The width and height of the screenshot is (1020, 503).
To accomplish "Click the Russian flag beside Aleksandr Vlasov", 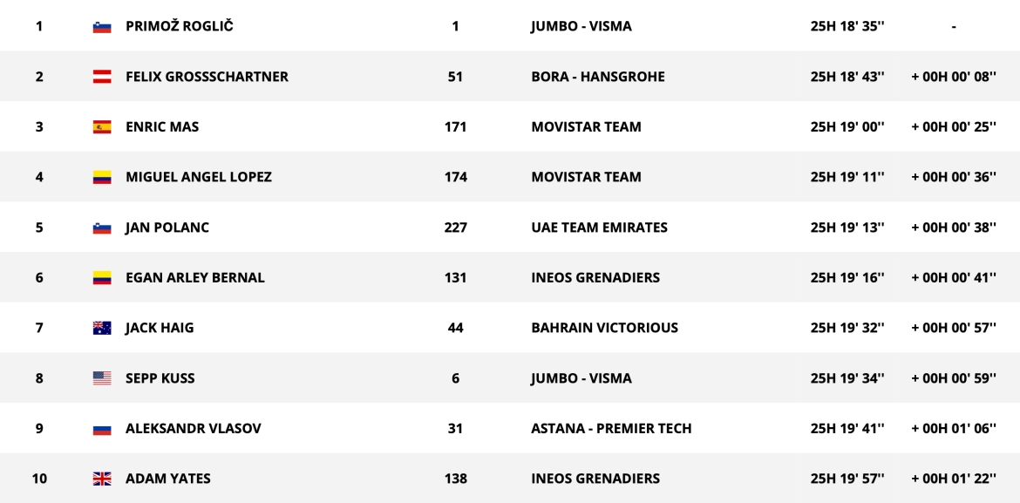I will coord(102,430).
